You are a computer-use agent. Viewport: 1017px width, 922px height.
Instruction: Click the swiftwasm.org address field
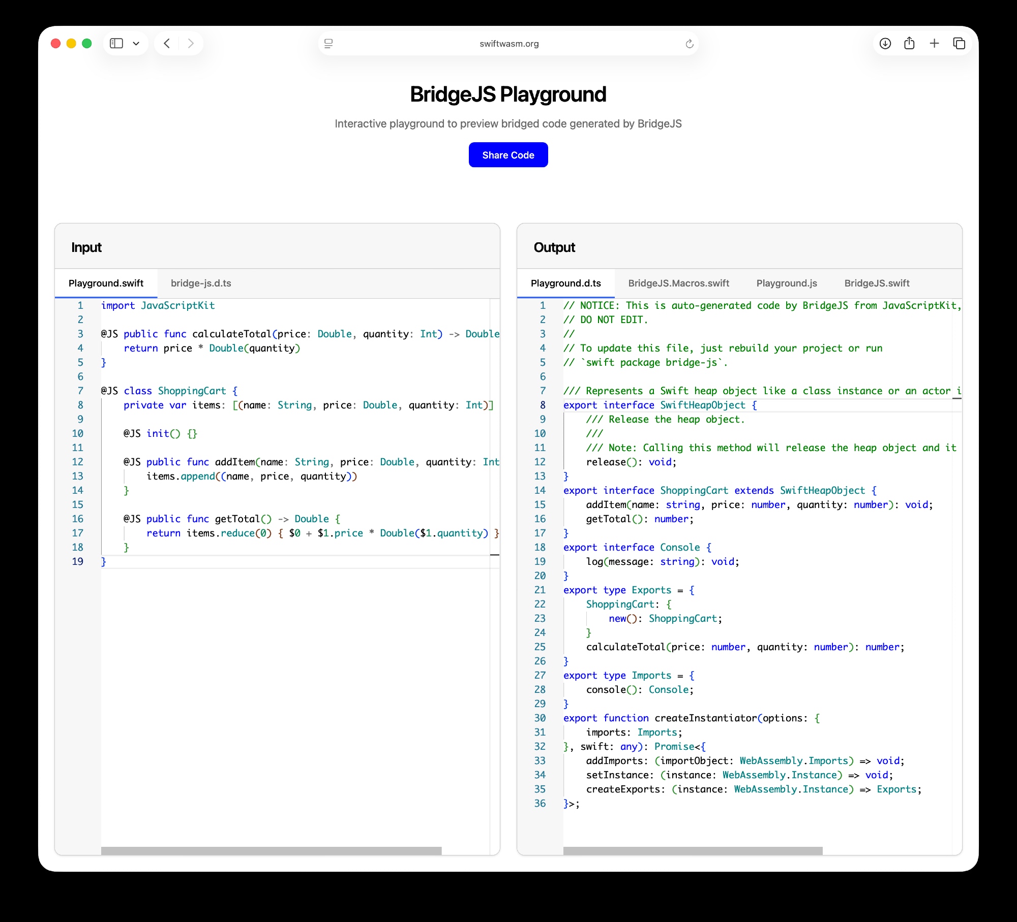click(x=508, y=44)
